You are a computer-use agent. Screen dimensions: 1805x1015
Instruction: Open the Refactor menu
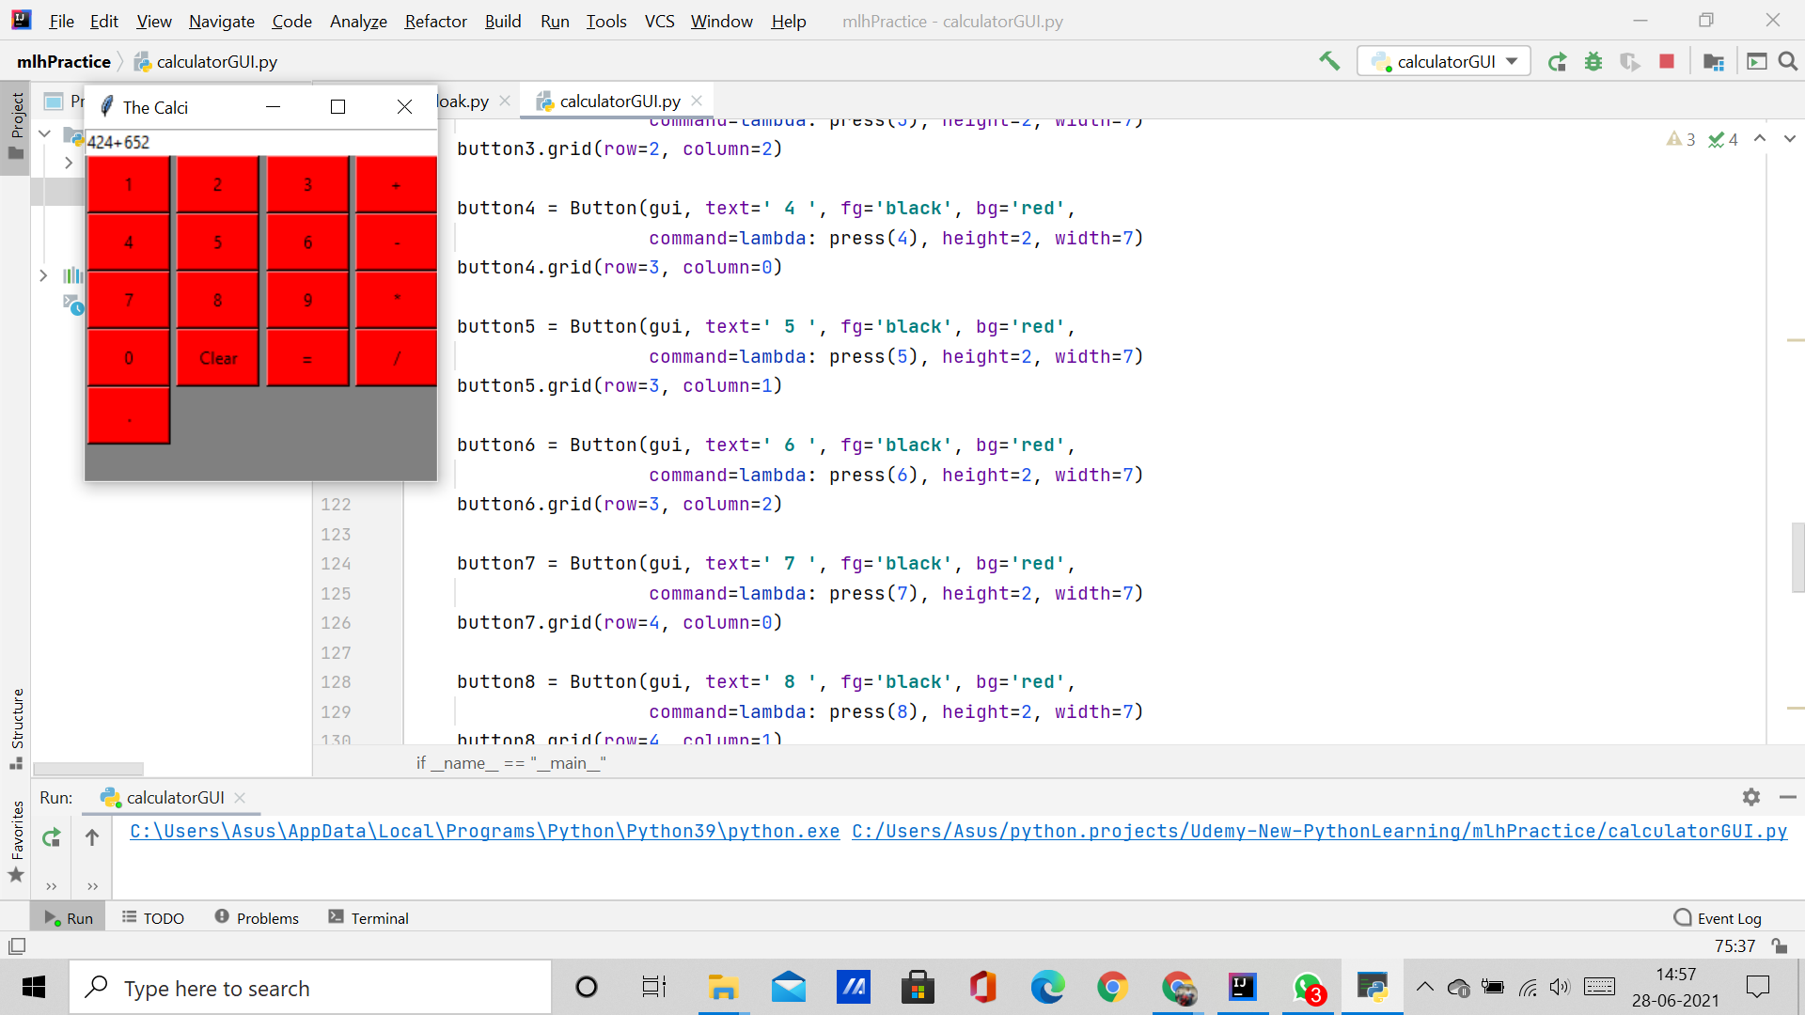[x=435, y=21]
